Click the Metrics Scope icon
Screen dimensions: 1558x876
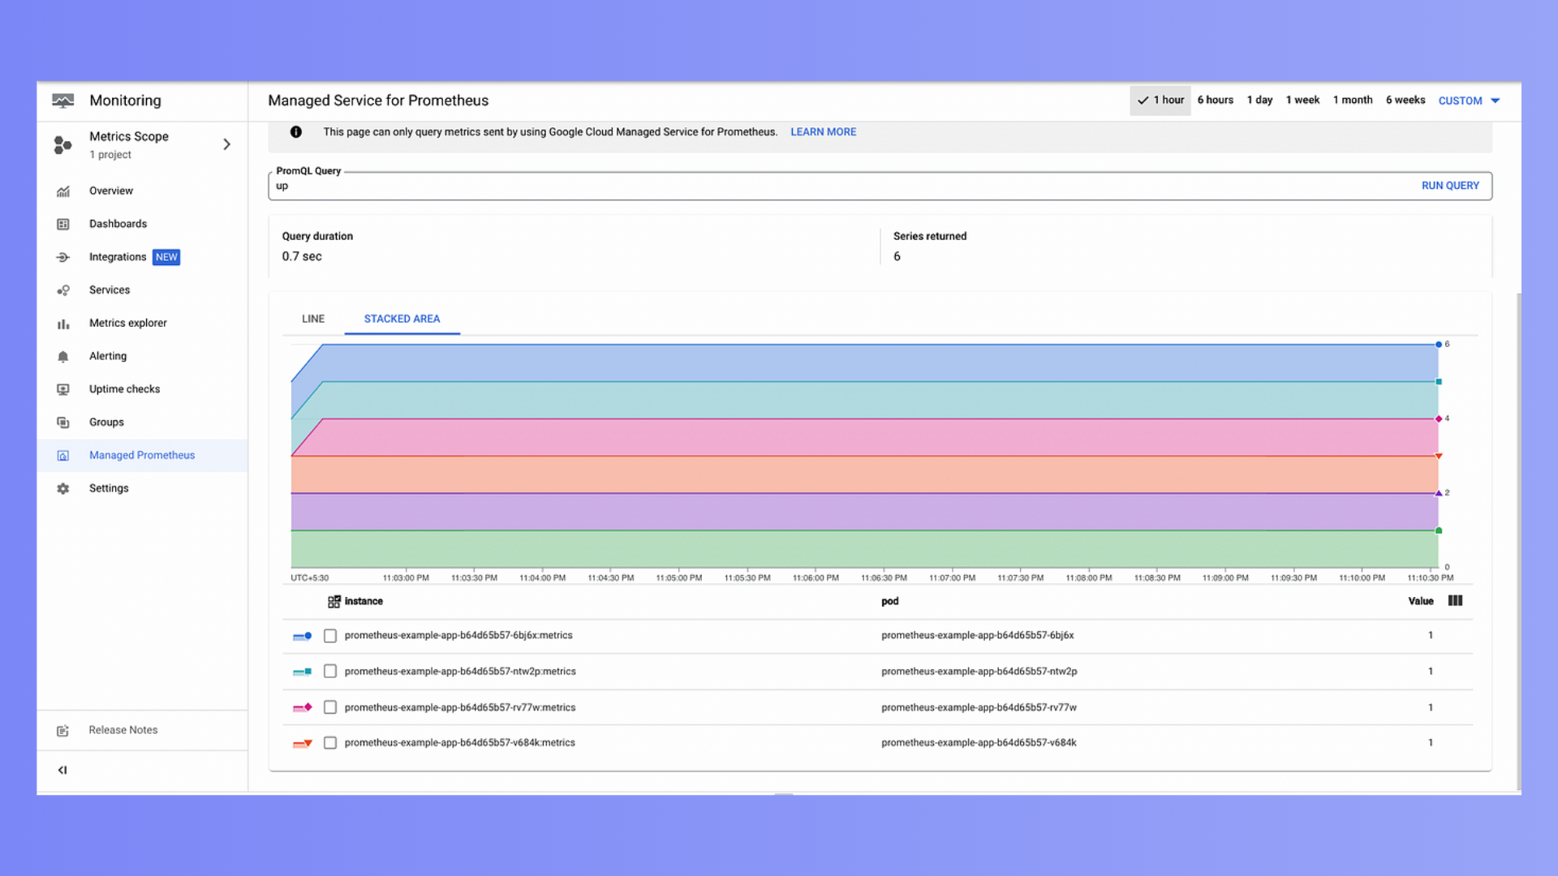(62, 144)
